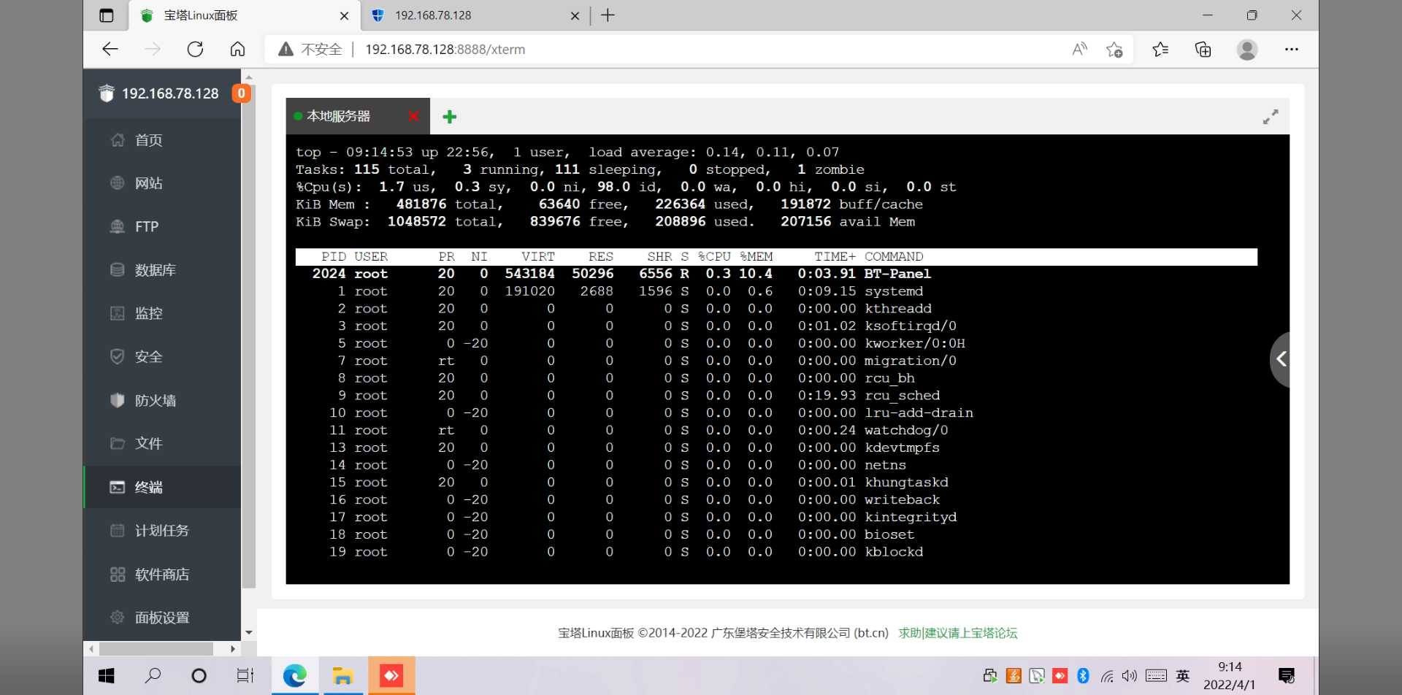Image resolution: width=1402 pixels, height=695 pixels.
Task: Click the panel shield logo beside 192.168.78.128
Action: (107, 93)
